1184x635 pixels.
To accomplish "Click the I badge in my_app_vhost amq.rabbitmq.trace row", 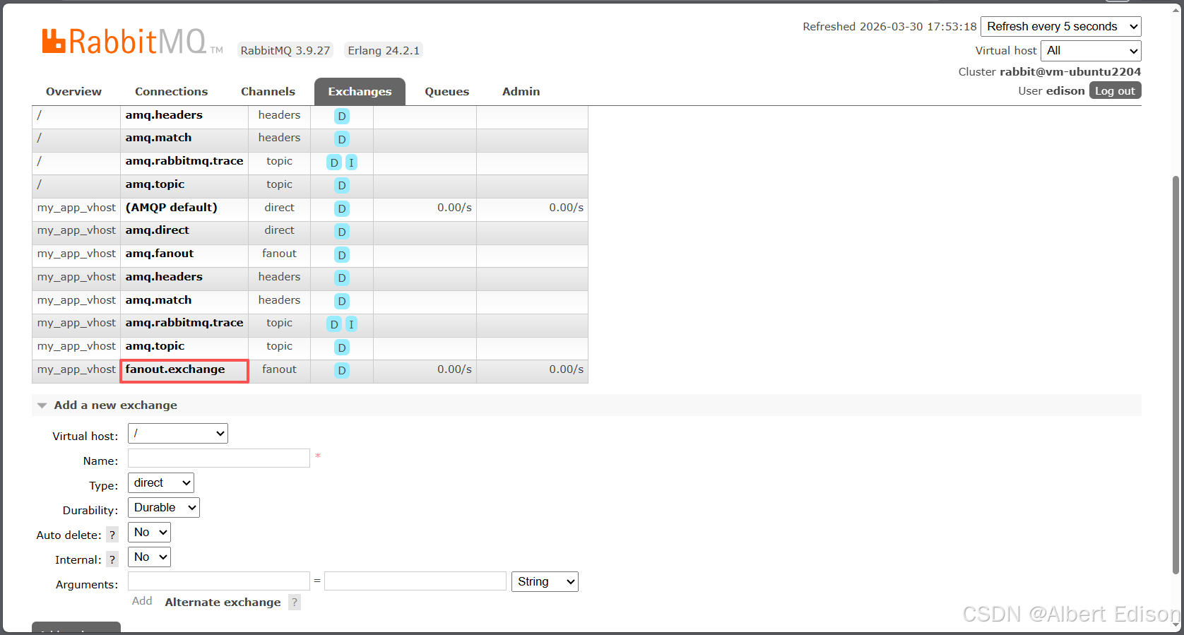I will (x=351, y=324).
